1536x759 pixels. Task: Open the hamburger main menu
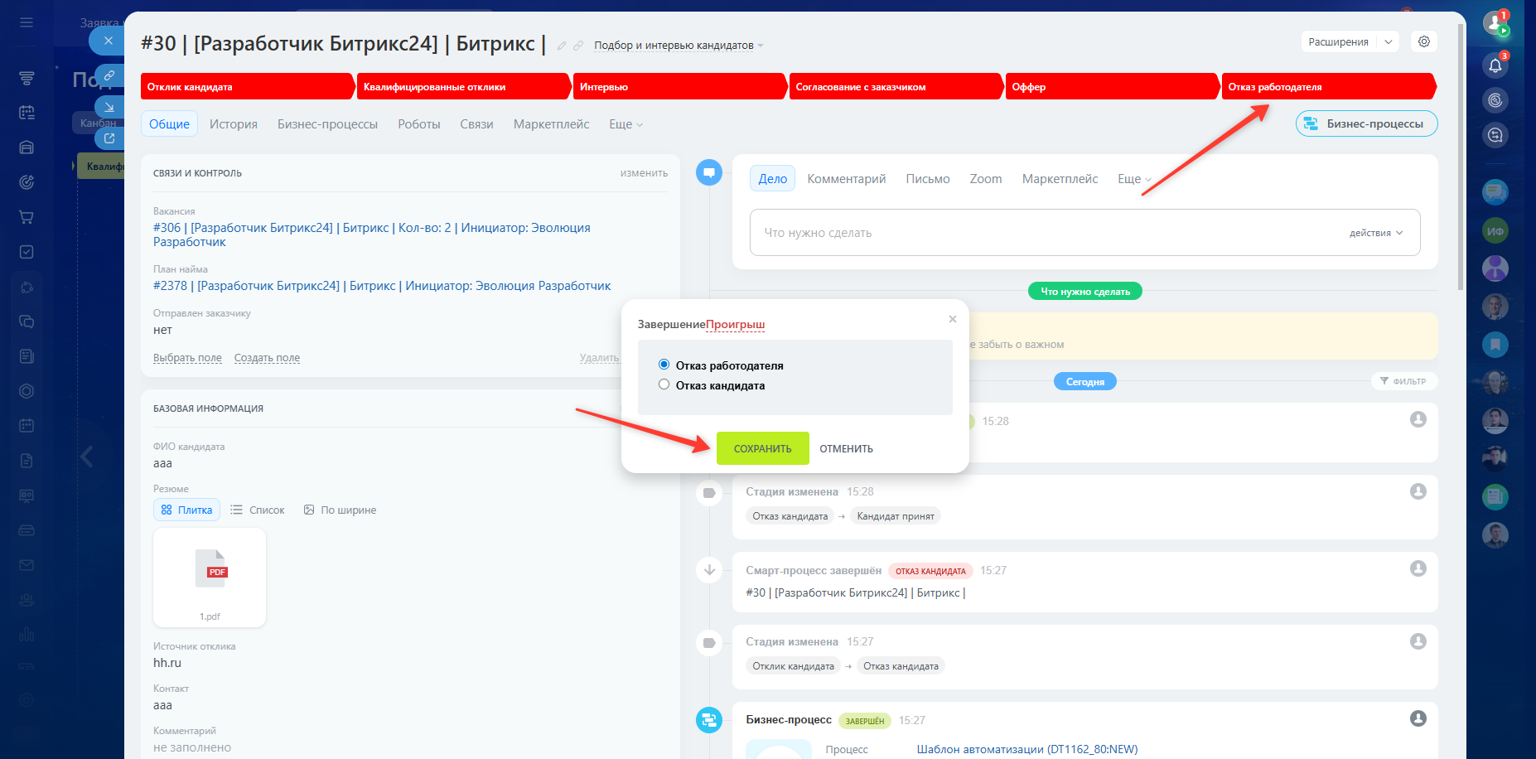point(27,22)
